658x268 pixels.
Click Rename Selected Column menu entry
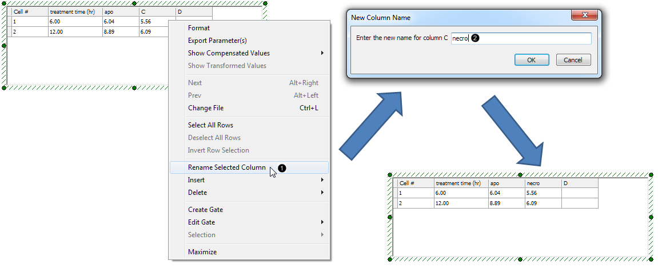pyautogui.click(x=227, y=167)
